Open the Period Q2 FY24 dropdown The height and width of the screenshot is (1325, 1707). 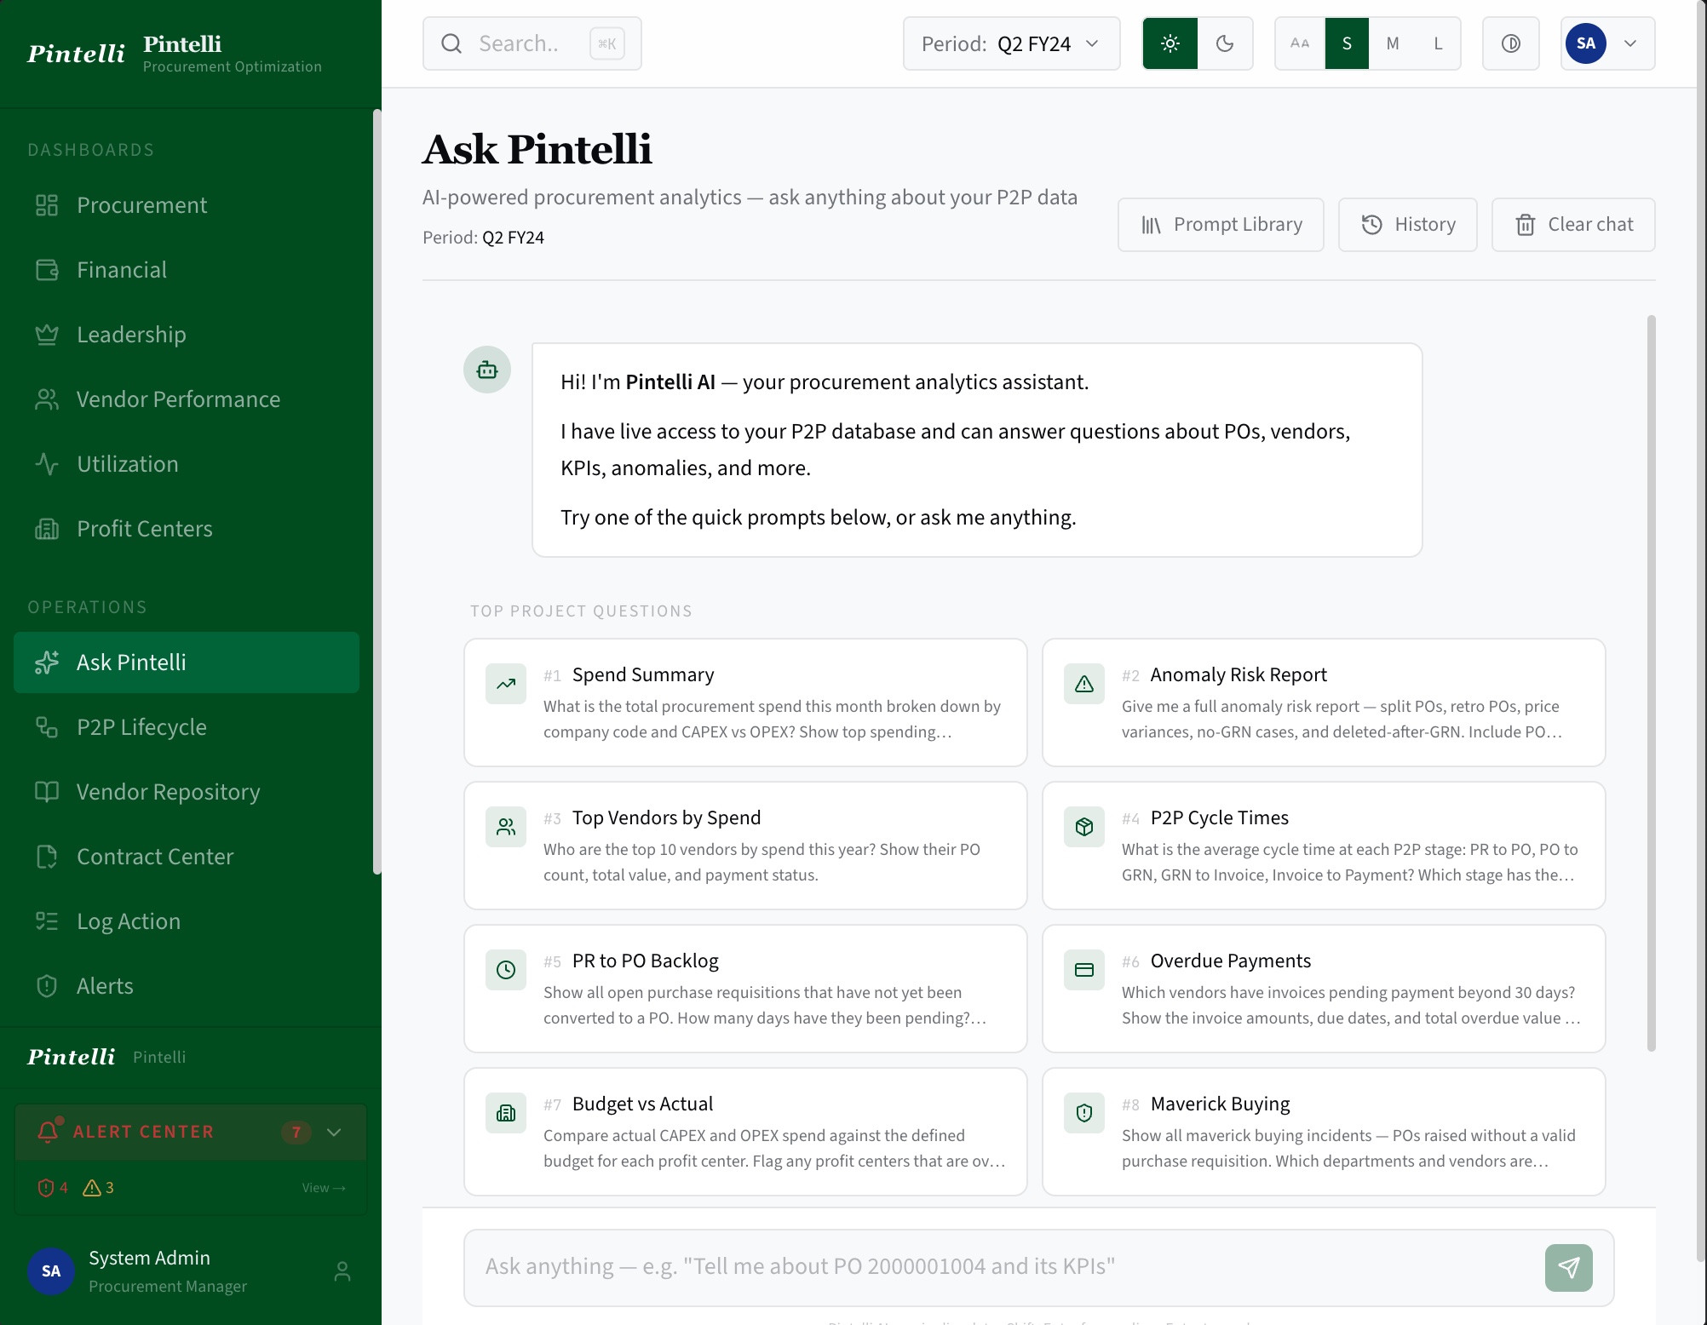point(1011,43)
